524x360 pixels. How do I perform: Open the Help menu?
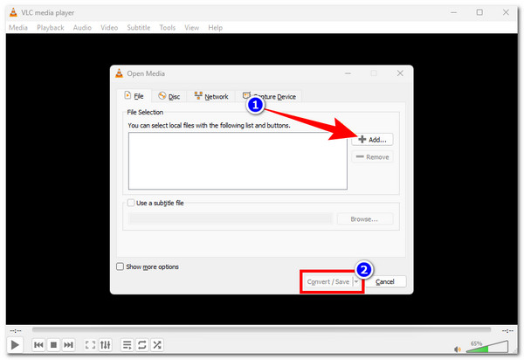[x=215, y=28]
